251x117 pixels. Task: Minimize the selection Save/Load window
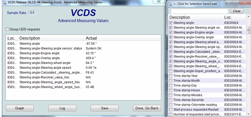click(x=229, y=3)
